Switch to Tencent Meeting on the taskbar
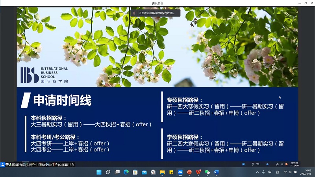This screenshot has width=315, height=177. [180, 172]
